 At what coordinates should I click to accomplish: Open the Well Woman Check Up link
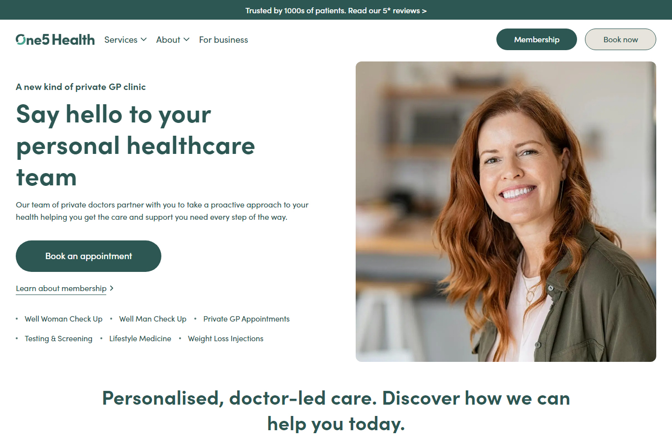(63, 319)
